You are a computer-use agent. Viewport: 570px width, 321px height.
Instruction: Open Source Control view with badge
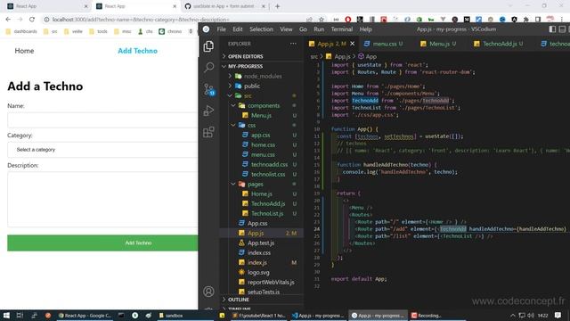[209, 89]
